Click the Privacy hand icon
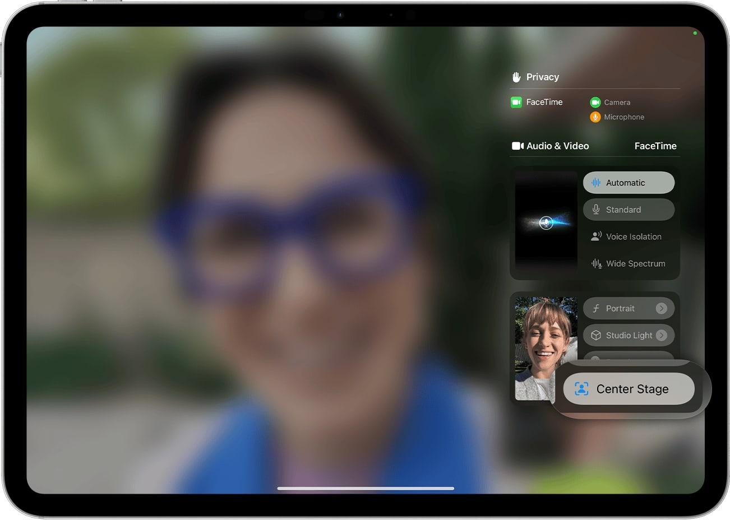This screenshot has width=730, height=520. click(516, 77)
